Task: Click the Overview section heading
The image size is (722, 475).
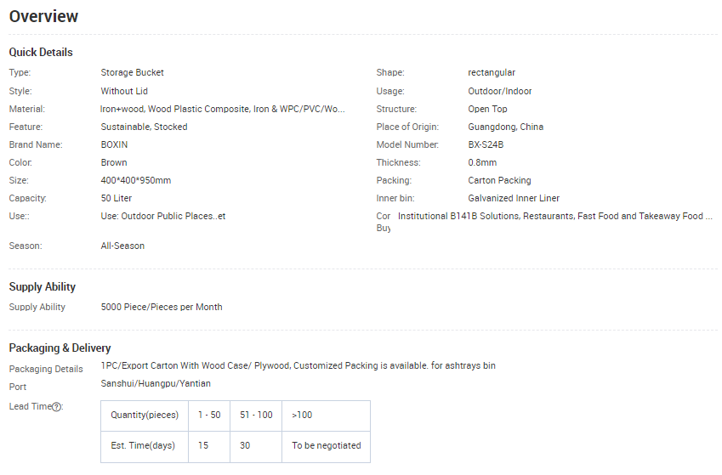Action: click(x=44, y=16)
